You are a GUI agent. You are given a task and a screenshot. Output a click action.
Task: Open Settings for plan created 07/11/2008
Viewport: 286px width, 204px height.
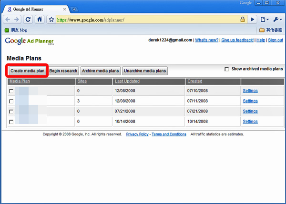pos(250,101)
